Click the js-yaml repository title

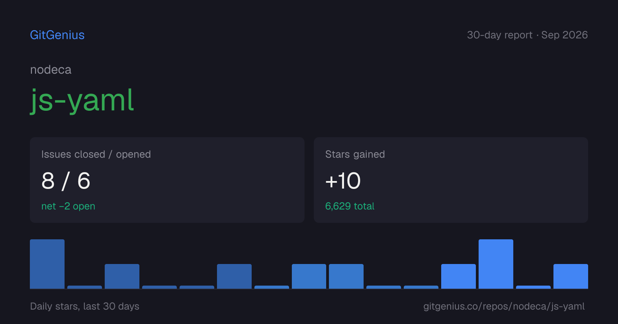[82, 100]
